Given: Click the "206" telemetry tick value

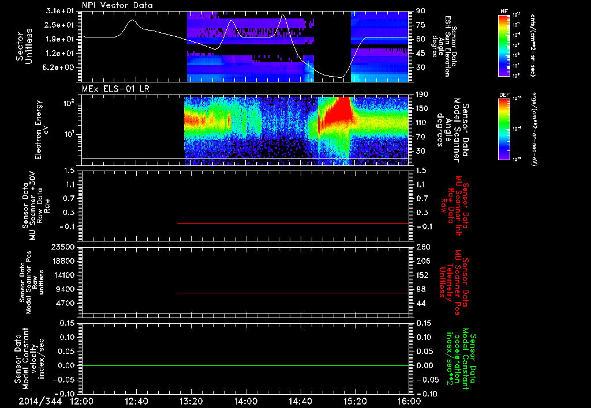Looking at the screenshot, I should (422, 261).
